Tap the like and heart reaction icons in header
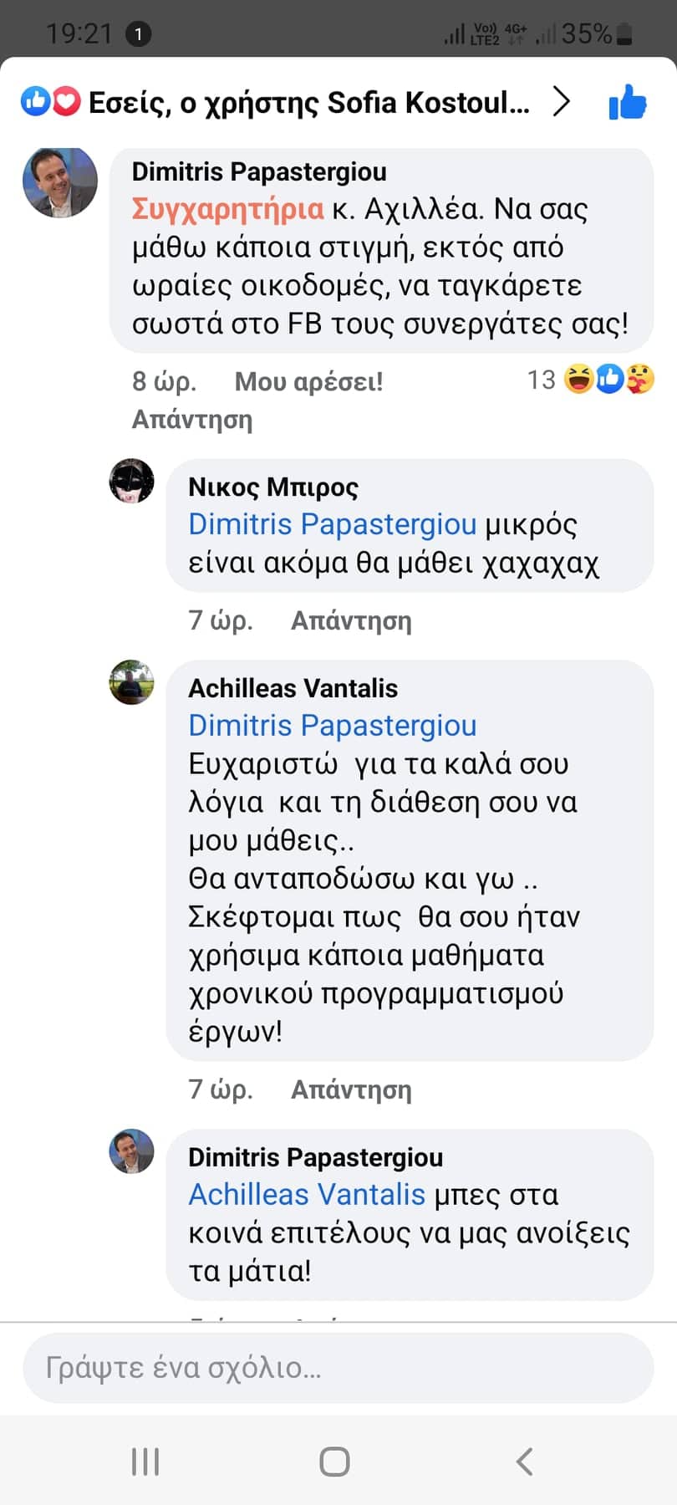 pos(50,102)
